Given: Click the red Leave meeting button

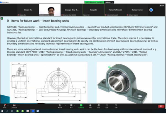Looking at the screenshot, I should (x=161, y=106).
